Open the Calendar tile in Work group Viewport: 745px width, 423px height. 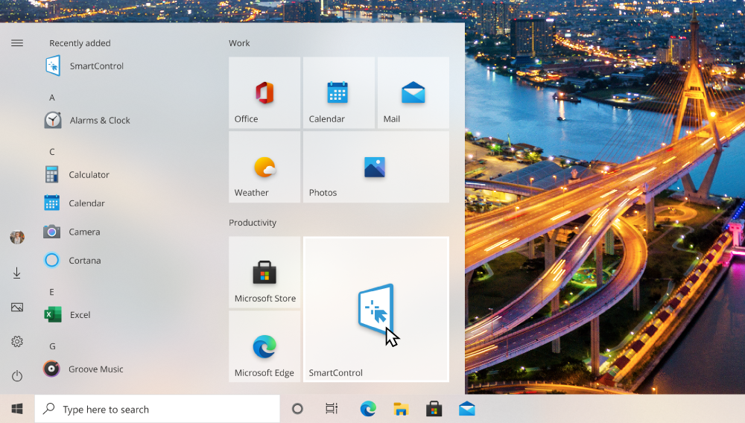(339, 92)
